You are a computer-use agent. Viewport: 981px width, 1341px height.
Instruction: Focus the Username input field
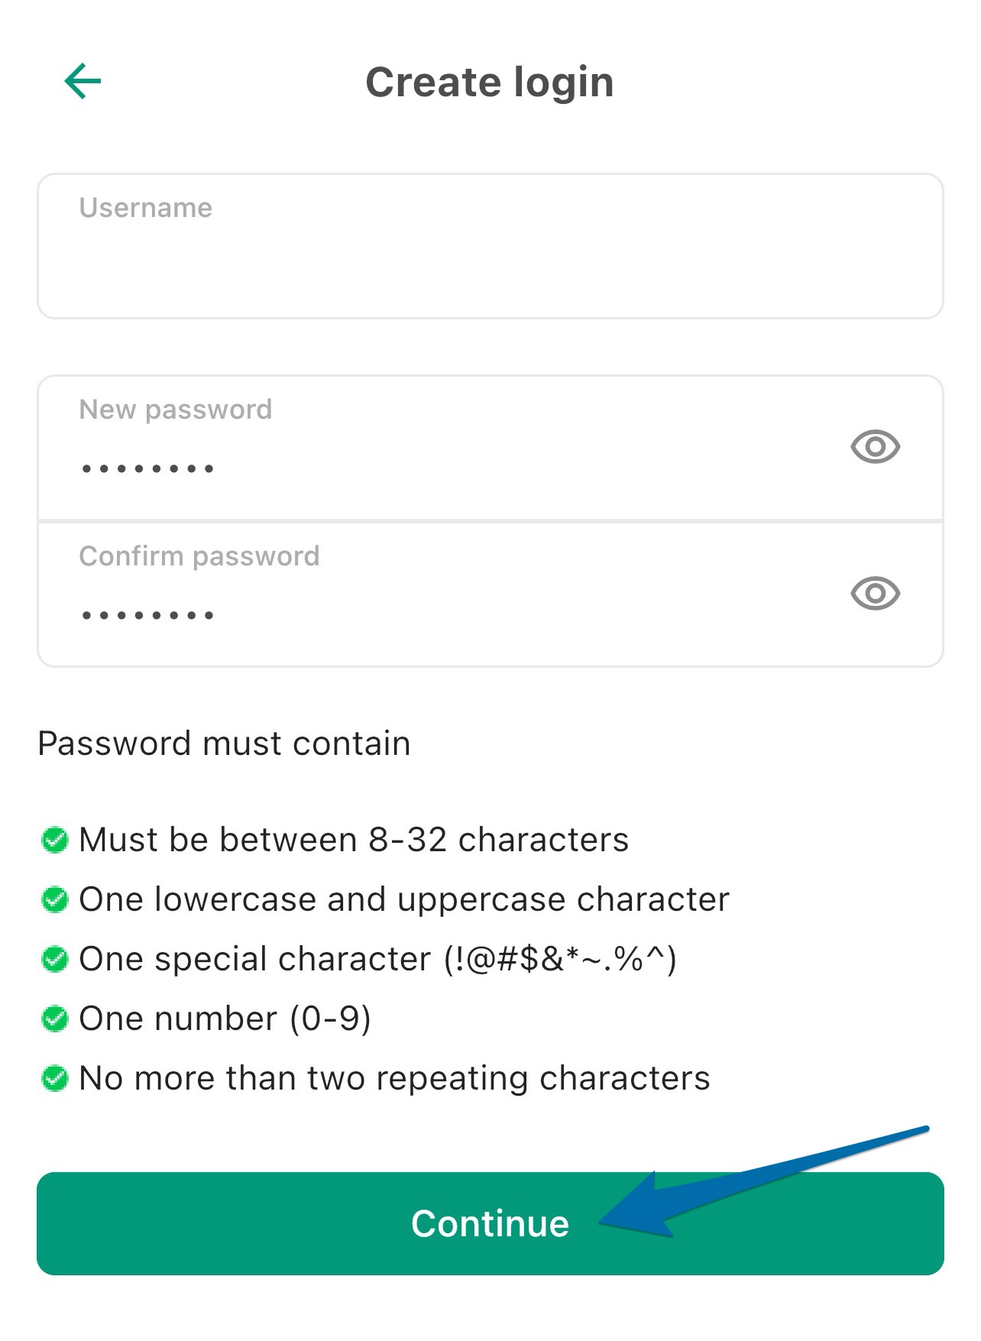click(x=490, y=246)
